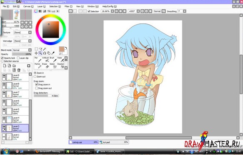The width and height of the screenshot is (243, 155).
Task: Open the Filter menu
Action: pos(68,6)
